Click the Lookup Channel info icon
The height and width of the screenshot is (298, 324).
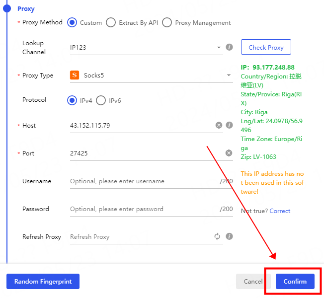[x=229, y=47]
